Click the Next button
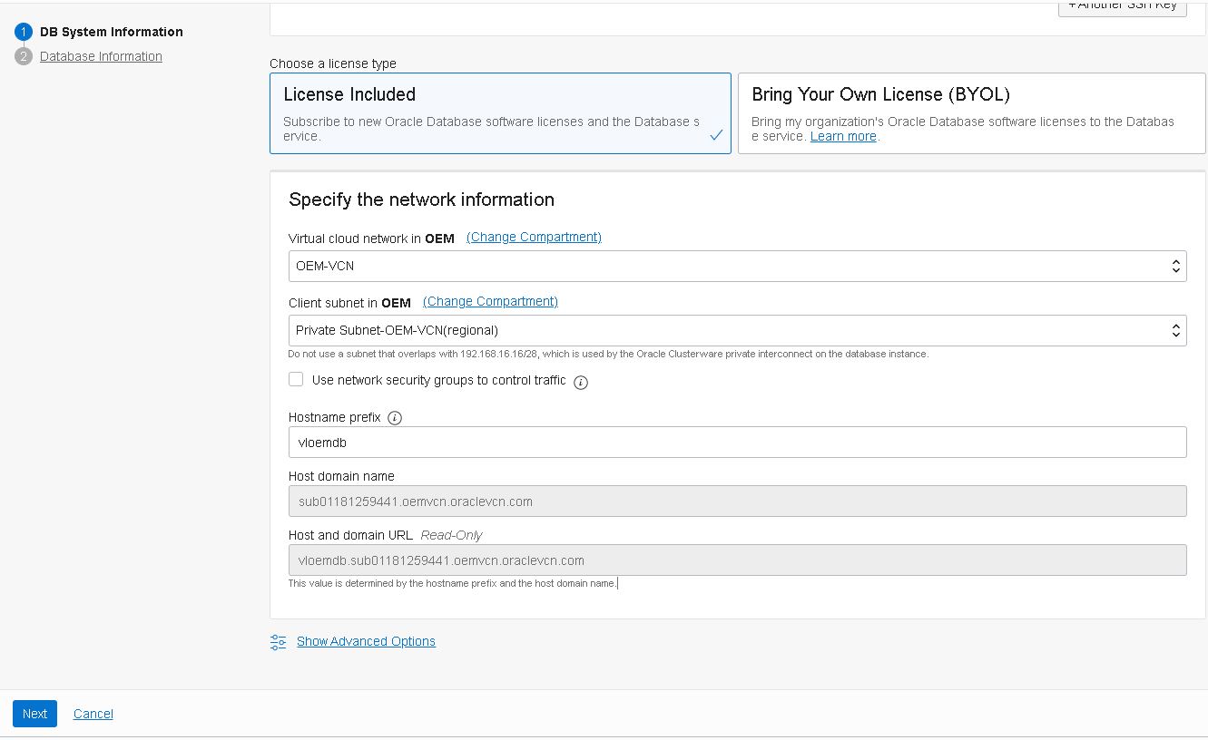This screenshot has height=740, width=1208. coord(34,714)
